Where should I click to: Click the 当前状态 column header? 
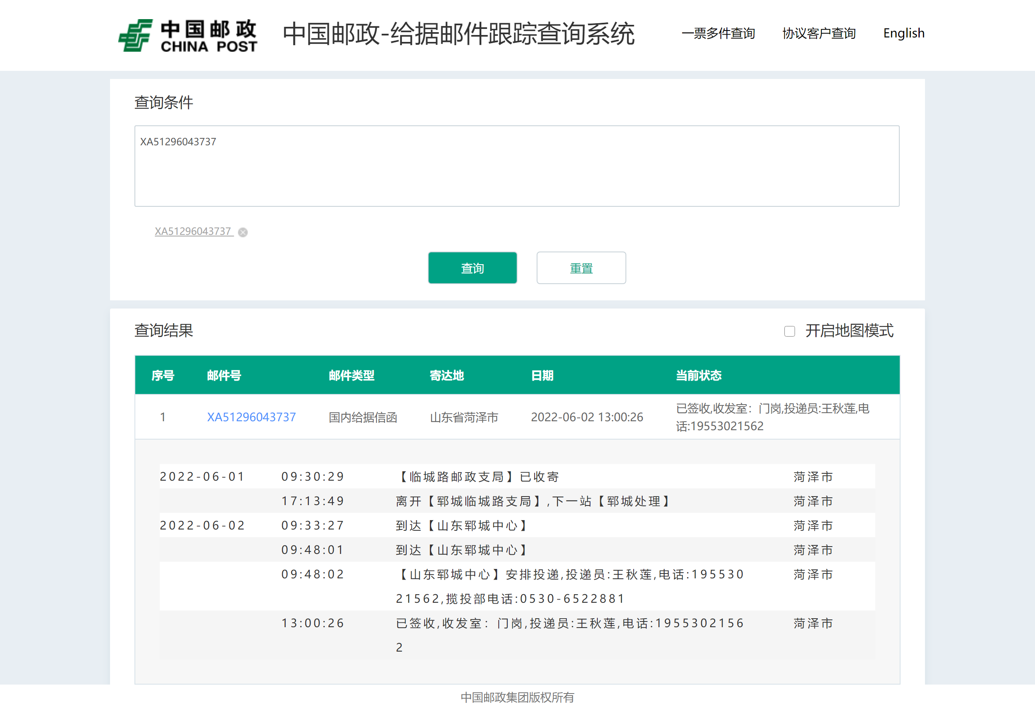click(x=698, y=375)
